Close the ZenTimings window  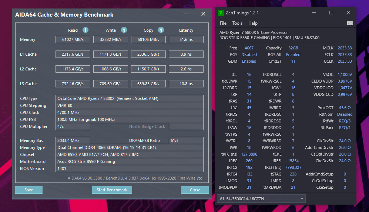[348, 13]
